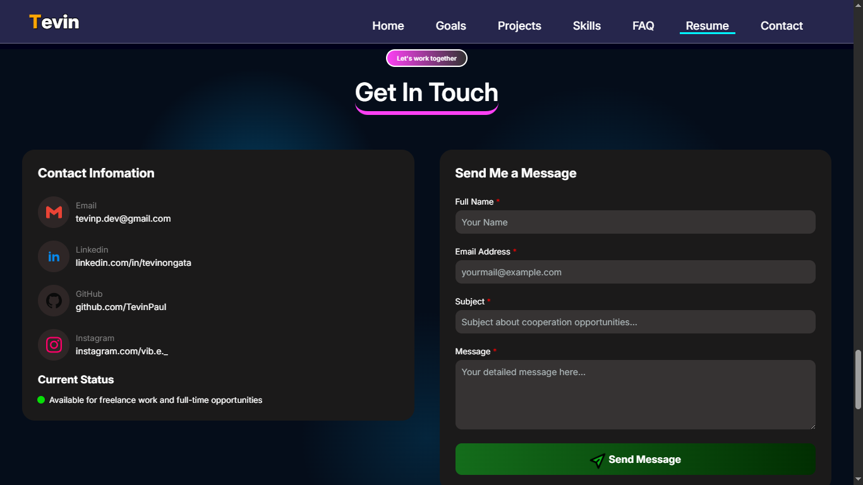
Task: Focus the Full Name input field
Action: click(x=635, y=222)
